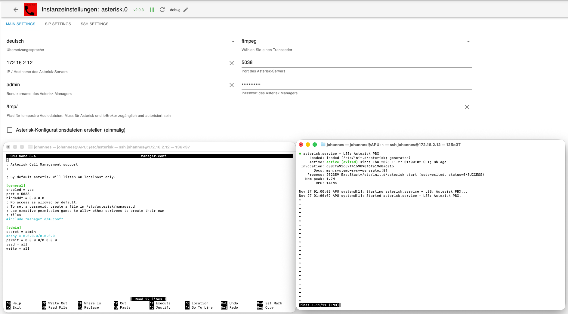Click the 'secret = admin' line
This screenshot has width=568, height=314.
click(21, 232)
